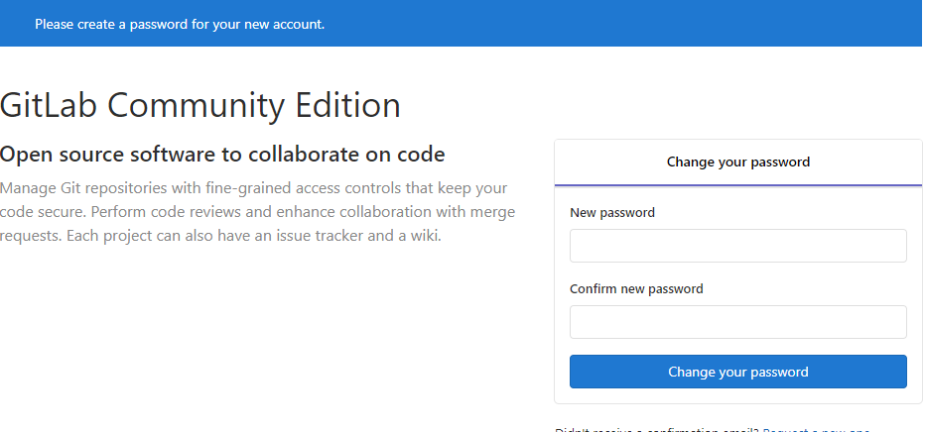
Task: Click the 'Open source software to collaborate on code' heading
Action: pyautogui.click(x=222, y=155)
